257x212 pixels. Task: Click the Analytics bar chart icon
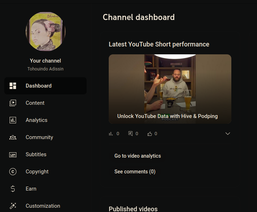[x=13, y=120]
